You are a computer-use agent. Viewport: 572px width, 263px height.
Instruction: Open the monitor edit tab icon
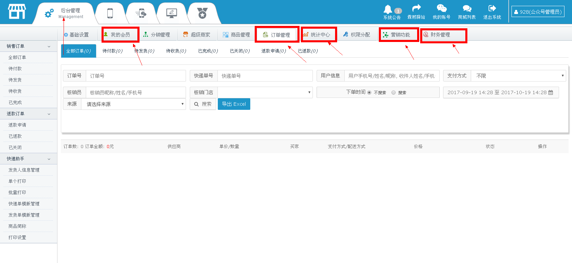pyautogui.click(x=171, y=13)
